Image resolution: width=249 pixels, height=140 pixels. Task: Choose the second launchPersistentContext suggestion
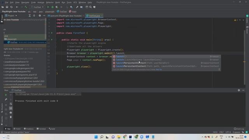(x=166, y=66)
